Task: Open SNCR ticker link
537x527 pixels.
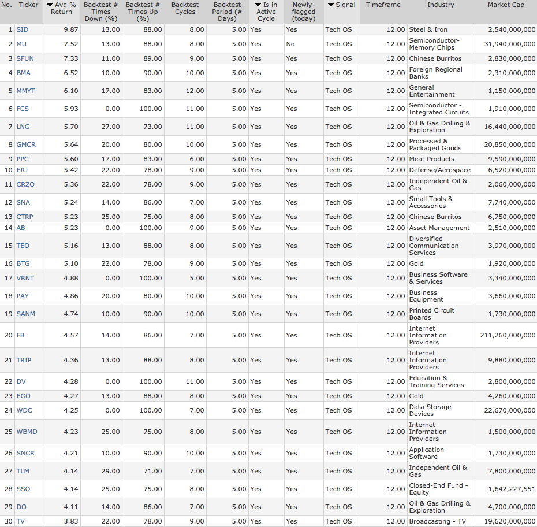Action: point(25,453)
